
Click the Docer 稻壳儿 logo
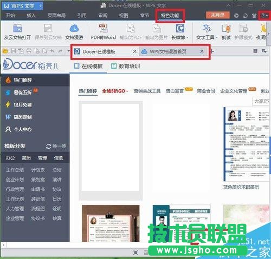30,64
